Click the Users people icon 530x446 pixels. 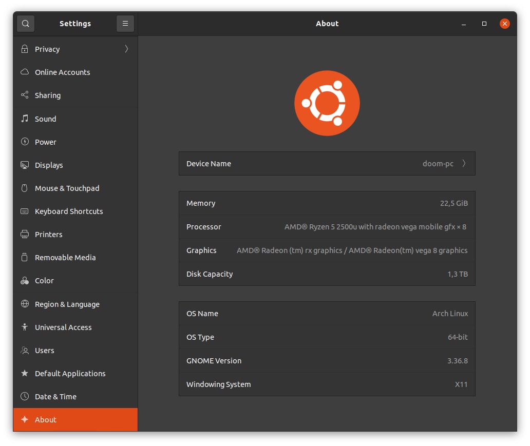coord(25,350)
